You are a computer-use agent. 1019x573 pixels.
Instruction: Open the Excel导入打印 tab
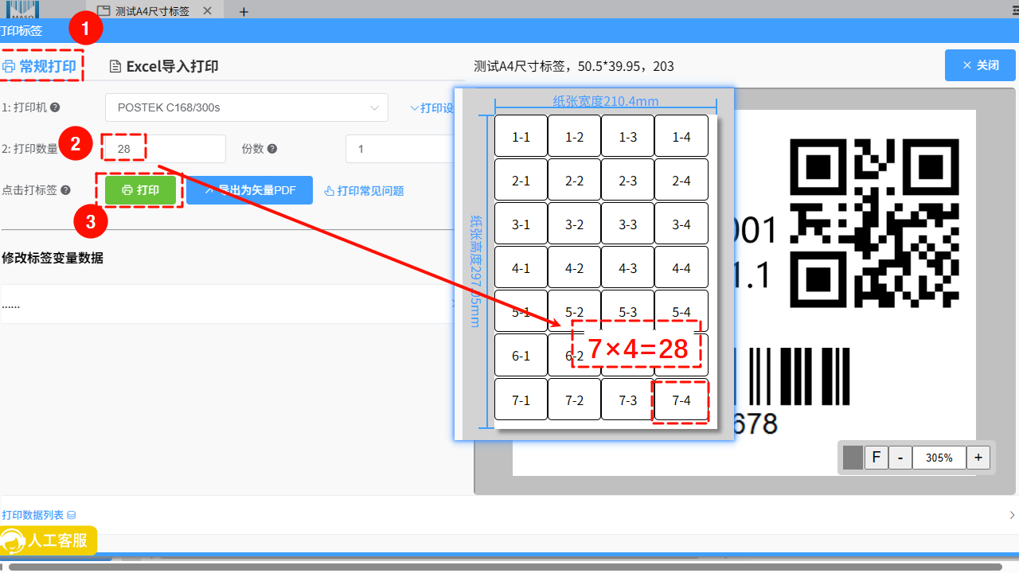pyautogui.click(x=163, y=66)
